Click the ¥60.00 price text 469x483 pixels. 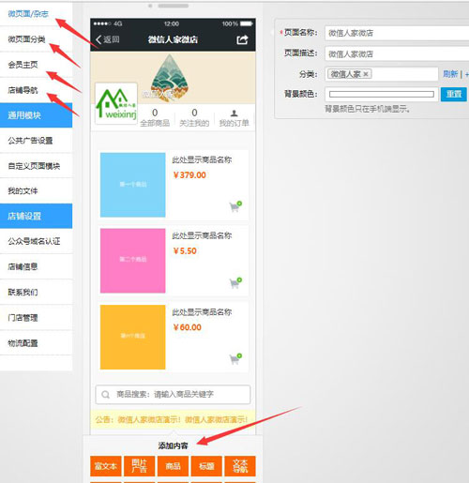(x=188, y=327)
